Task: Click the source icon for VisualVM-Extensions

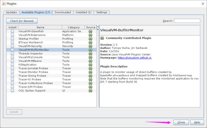Action: point(90,35)
